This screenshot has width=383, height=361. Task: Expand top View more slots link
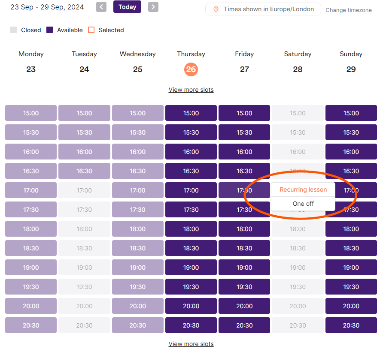[191, 90]
